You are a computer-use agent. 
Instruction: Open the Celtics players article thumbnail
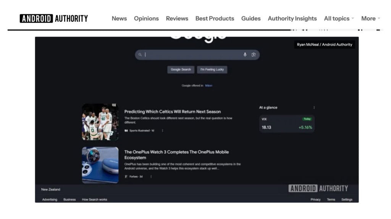click(100, 122)
